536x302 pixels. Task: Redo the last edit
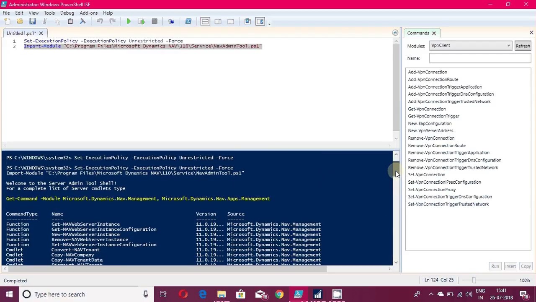click(x=112, y=21)
